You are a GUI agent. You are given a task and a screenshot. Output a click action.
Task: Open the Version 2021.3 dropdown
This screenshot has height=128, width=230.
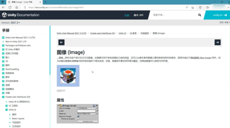(11, 23)
